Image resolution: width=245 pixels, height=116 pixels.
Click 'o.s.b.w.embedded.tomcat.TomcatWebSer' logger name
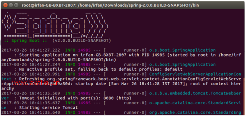coord(195,94)
